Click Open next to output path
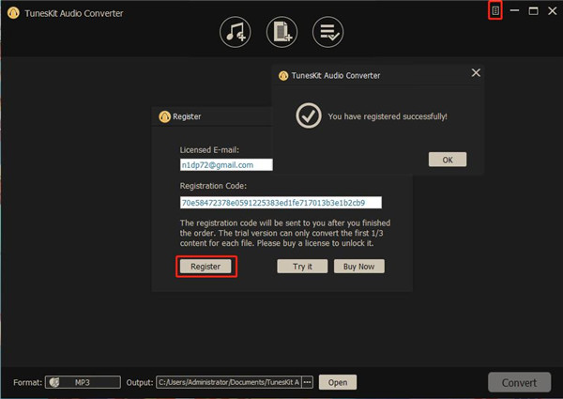Image resolution: width=563 pixels, height=399 pixels. click(x=338, y=382)
